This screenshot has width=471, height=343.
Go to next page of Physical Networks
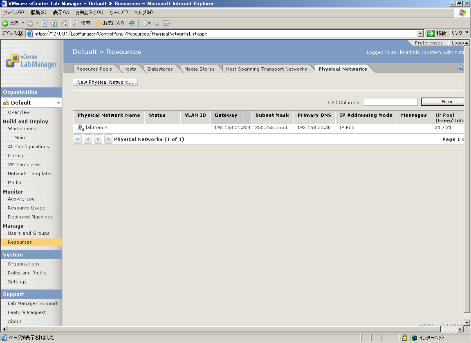click(x=98, y=139)
